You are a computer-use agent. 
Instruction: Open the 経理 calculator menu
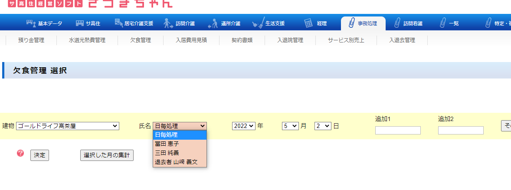315,23
